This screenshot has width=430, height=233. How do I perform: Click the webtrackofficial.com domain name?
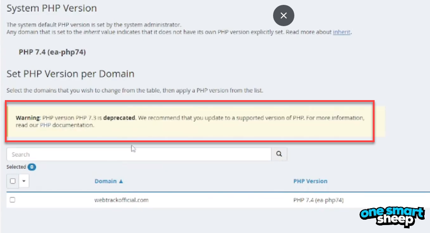[121, 200]
